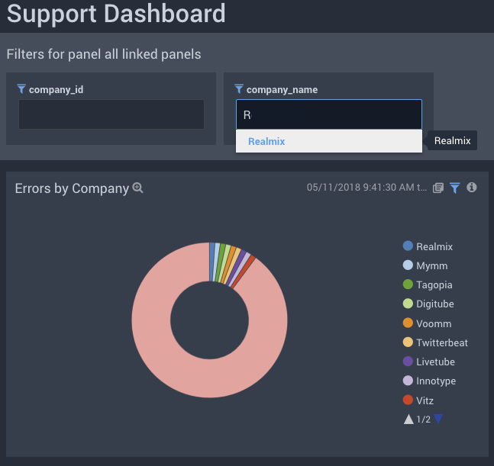Toggle Mymm series in the legend

pos(425,265)
